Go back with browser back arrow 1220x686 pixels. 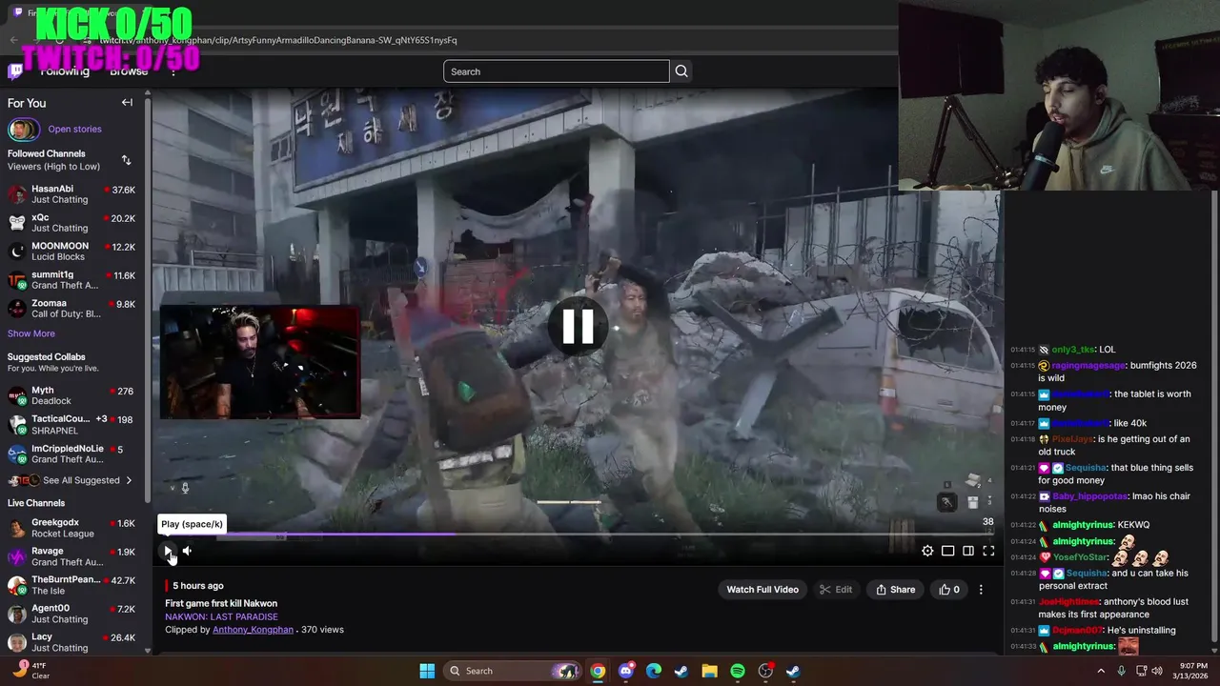click(13, 40)
